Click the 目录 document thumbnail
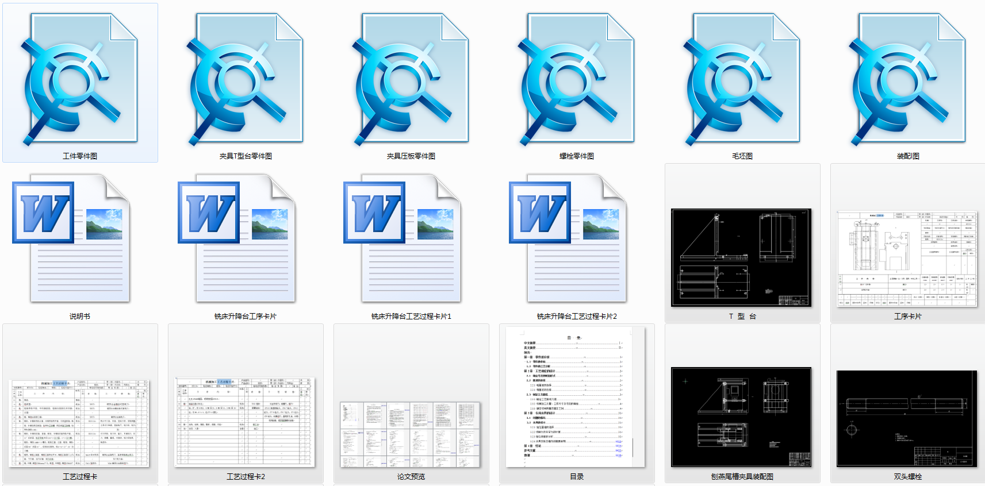The height and width of the screenshot is (486, 985). point(576,397)
